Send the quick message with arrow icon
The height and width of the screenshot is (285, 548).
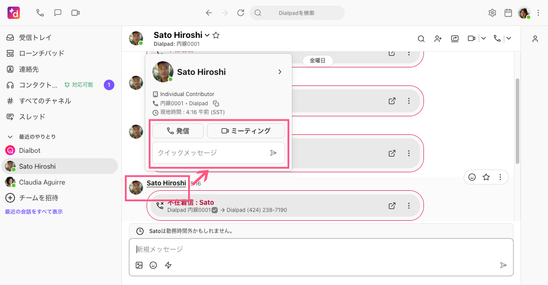pyautogui.click(x=273, y=153)
